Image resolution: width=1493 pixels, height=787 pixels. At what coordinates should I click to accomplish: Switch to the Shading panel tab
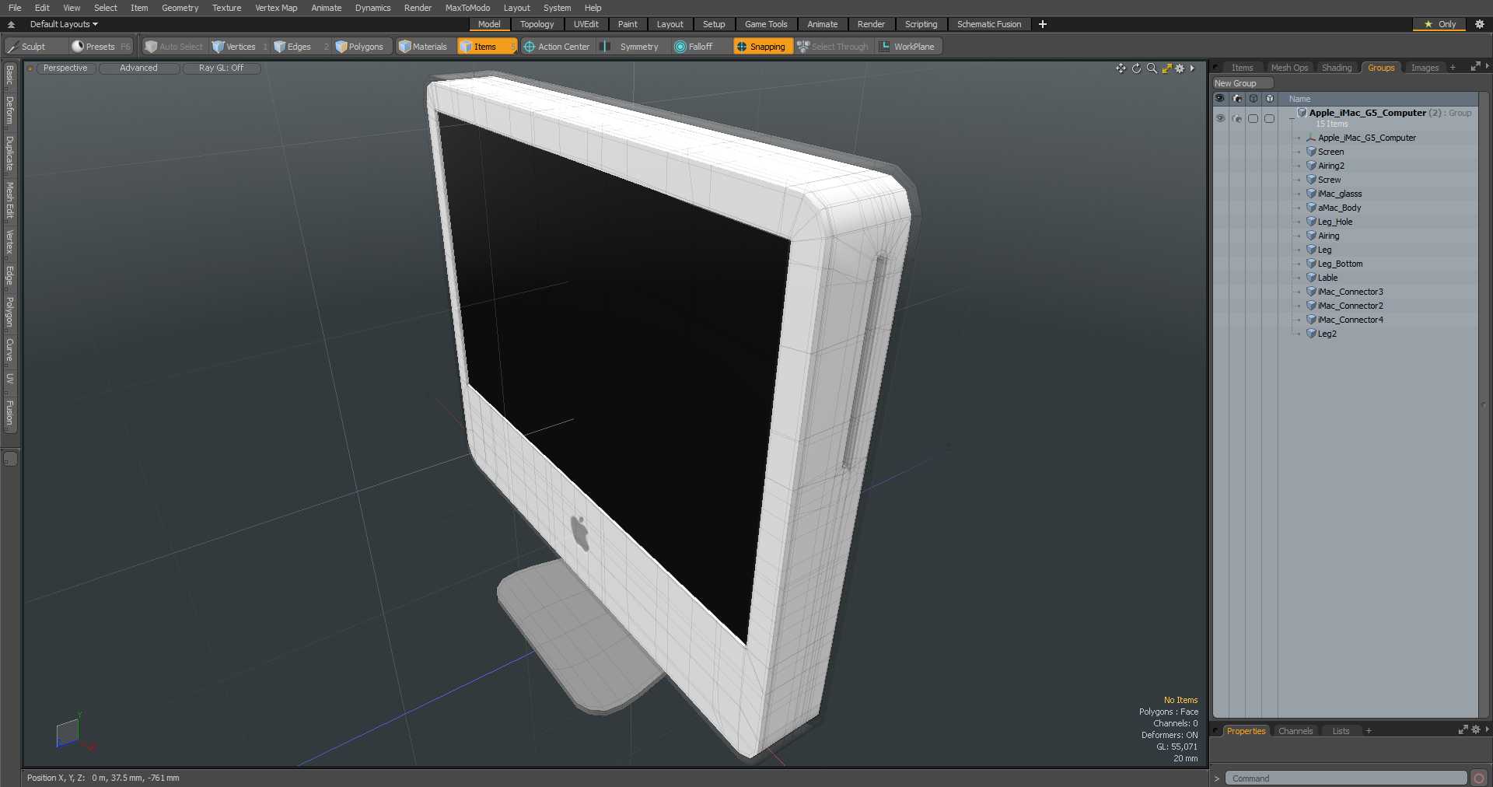(x=1337, y=68)
